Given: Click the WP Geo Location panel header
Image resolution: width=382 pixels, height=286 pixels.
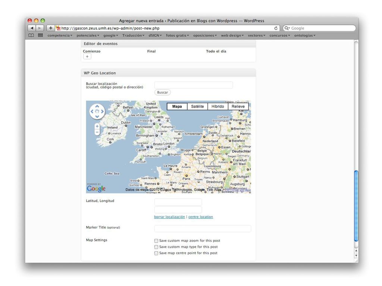Looking at the screenshot, I should [168, 73].
